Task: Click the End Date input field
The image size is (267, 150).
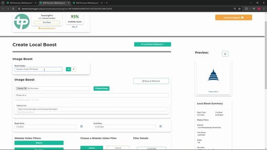Action: pyautogui.click(x=124, y=127)
